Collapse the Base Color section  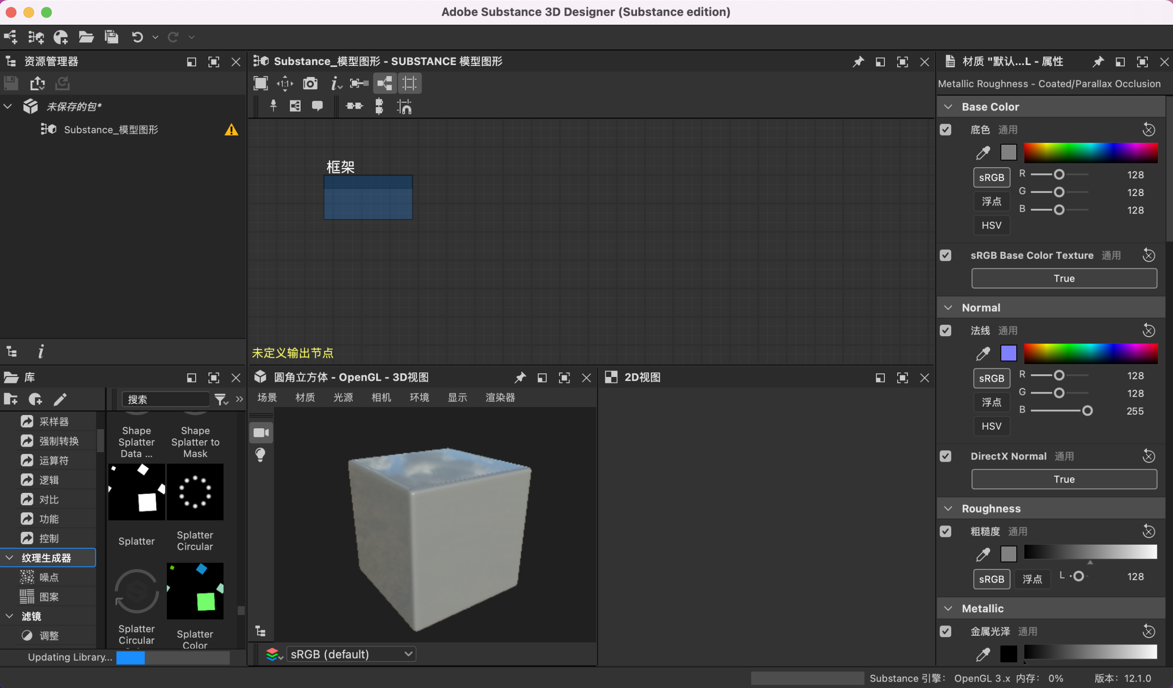(x=948, y=107)
